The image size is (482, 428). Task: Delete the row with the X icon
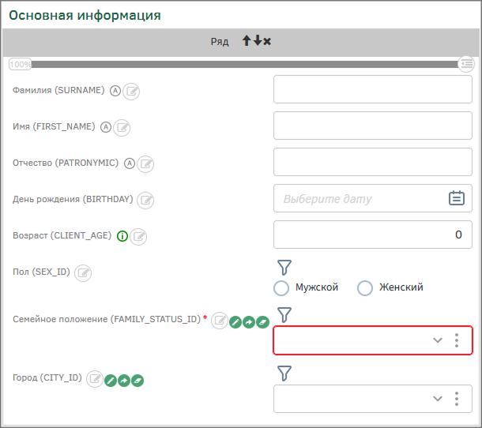tap(267, 41)
